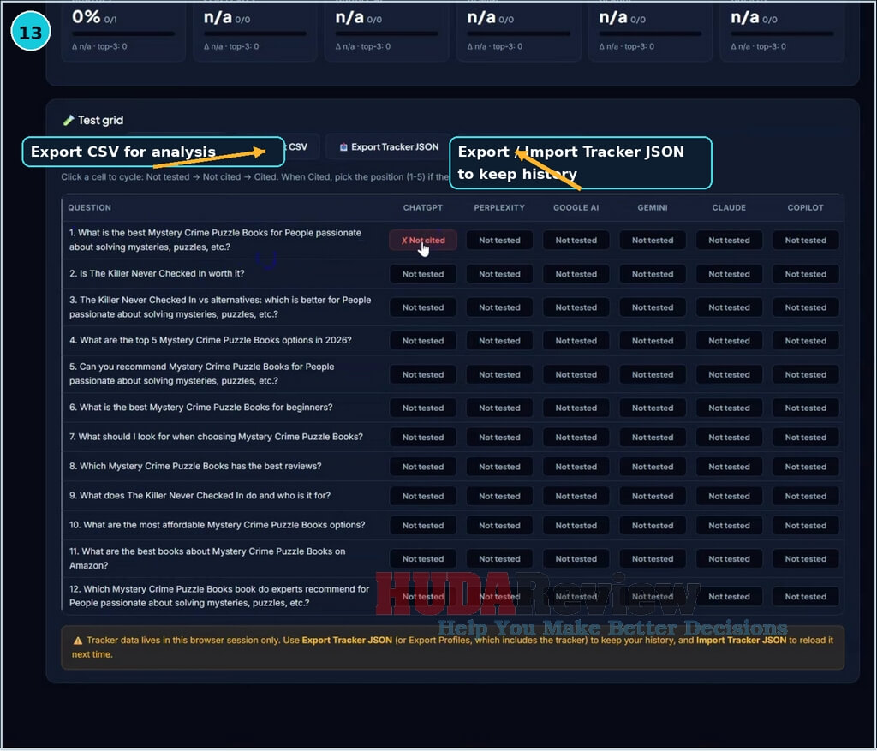877x751 pixels.
Task: Toggle ChatGPT cell for question 9
Action: (x=423, y=496)
